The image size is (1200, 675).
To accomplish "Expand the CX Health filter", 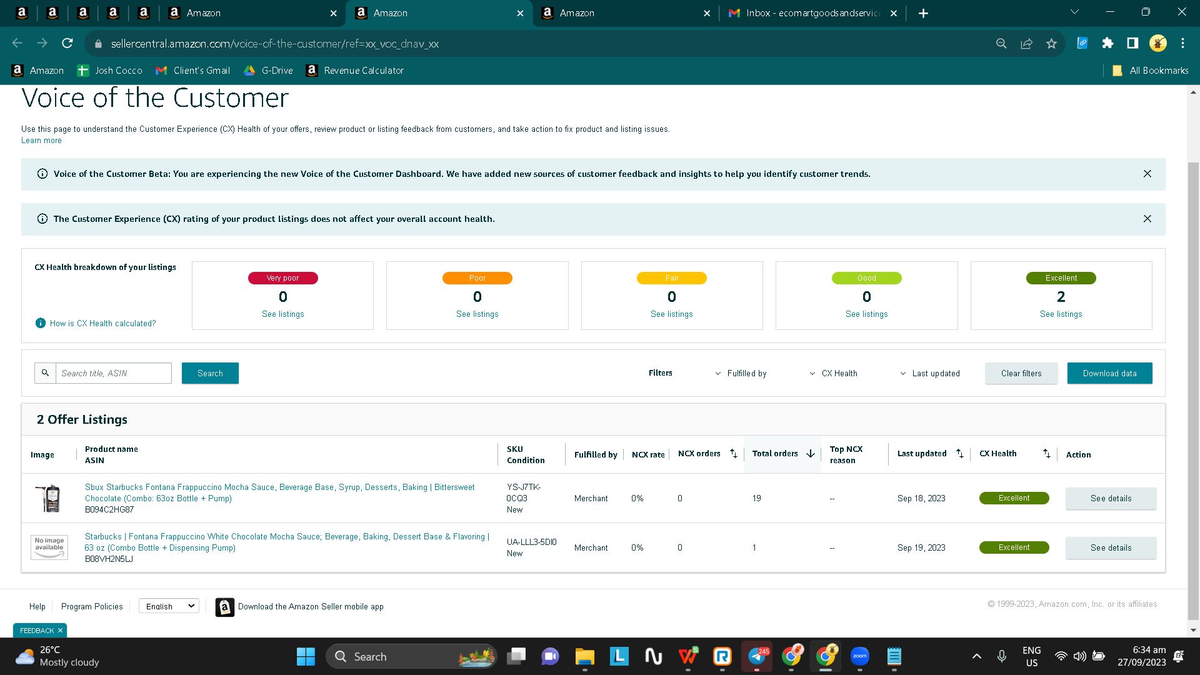I will [834, 374].
